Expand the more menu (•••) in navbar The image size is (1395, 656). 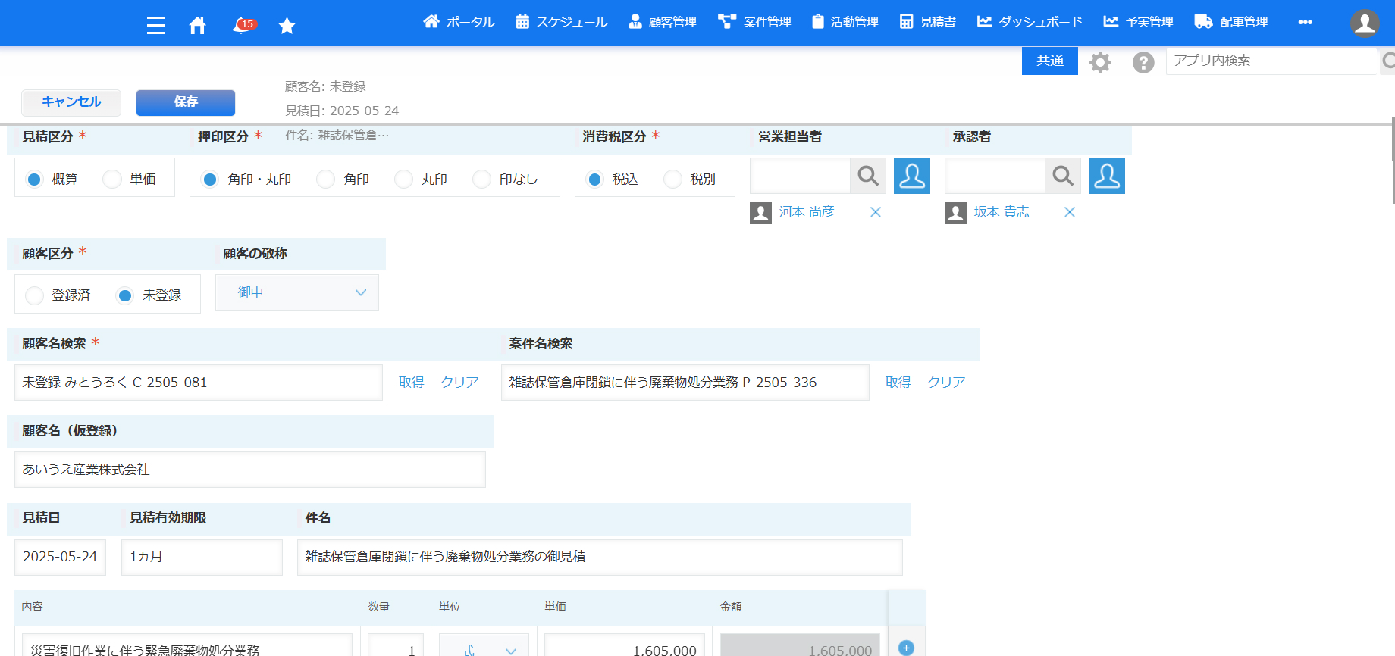1305,22
